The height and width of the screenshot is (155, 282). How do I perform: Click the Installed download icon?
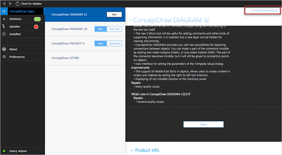[4, 34]
